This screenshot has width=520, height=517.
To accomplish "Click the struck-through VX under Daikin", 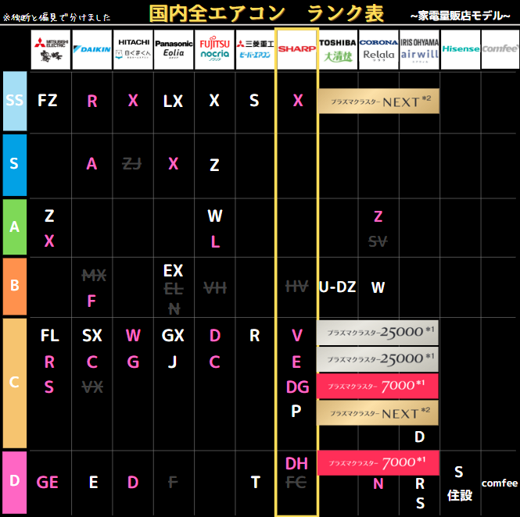I will click(x=92, y=387).
